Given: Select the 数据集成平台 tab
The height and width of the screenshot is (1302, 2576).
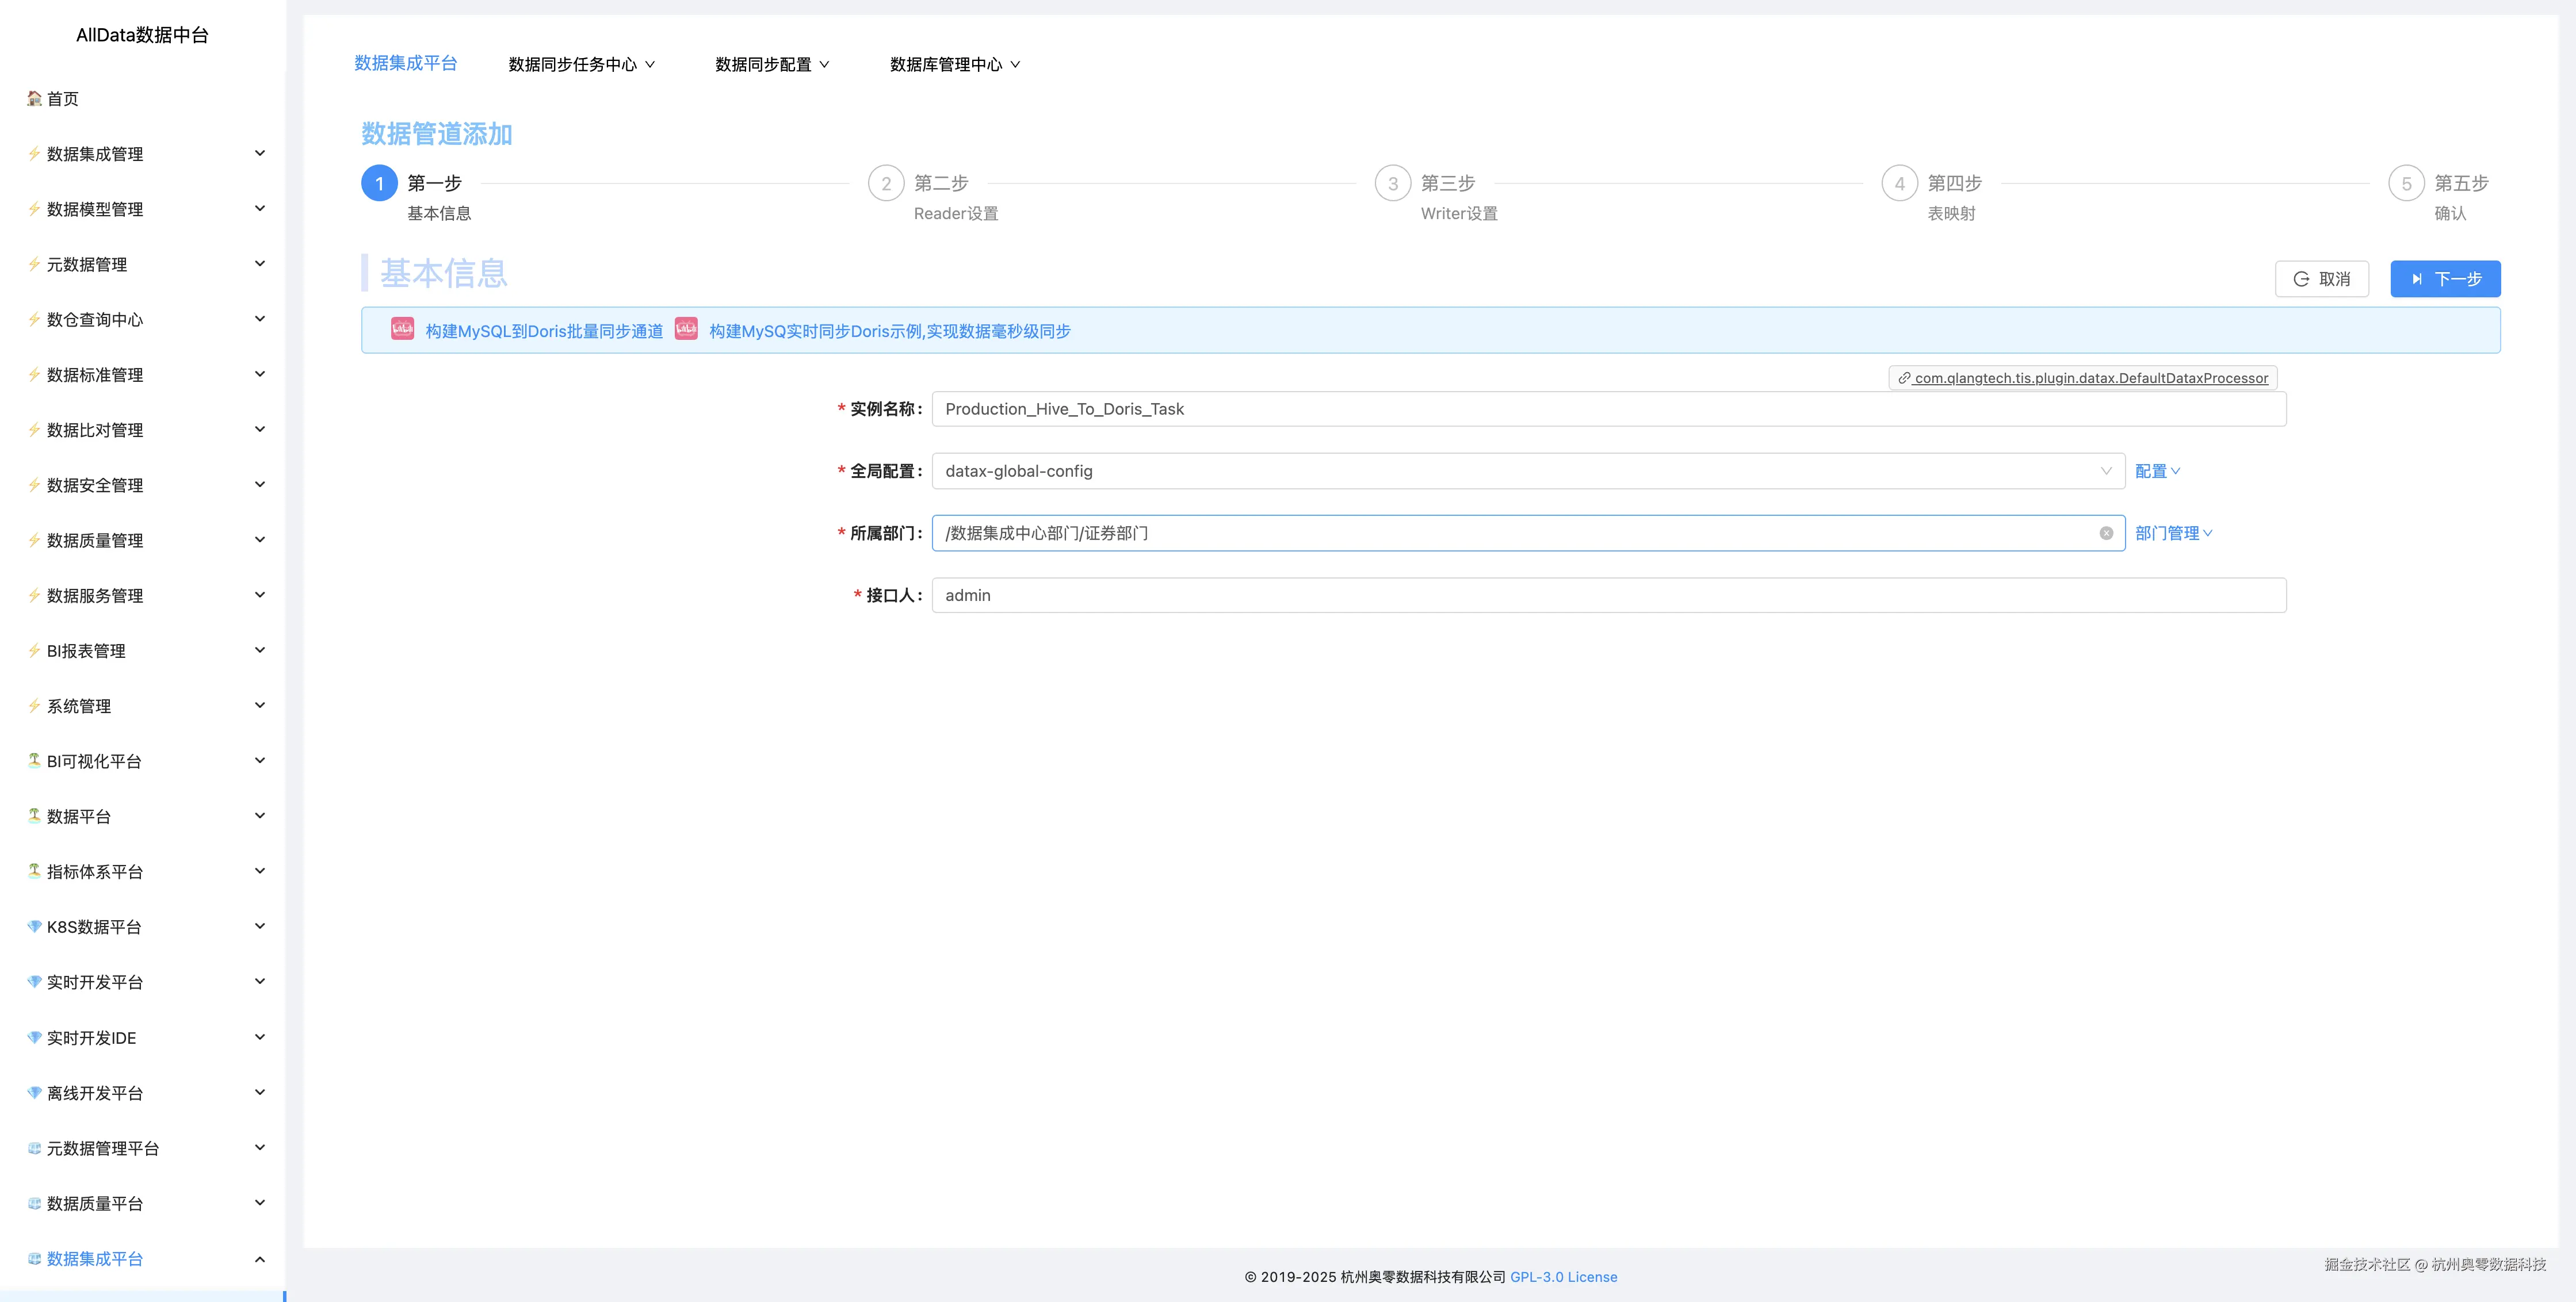Looking at the screenshot, I should click(406, 63).
